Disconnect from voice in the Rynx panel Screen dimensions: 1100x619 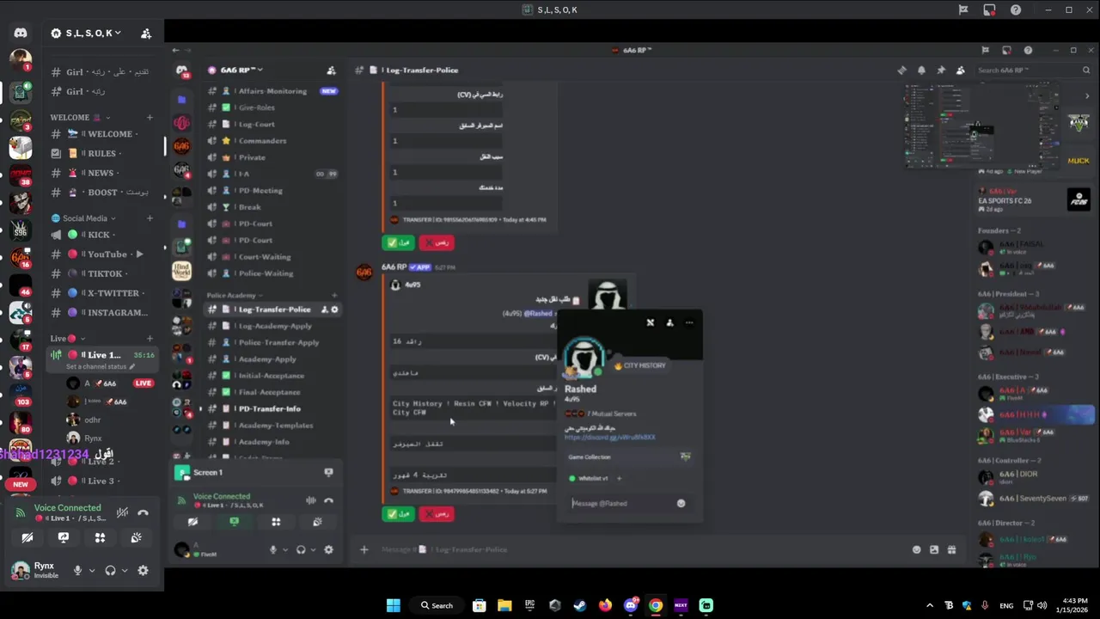pos(143,512)
